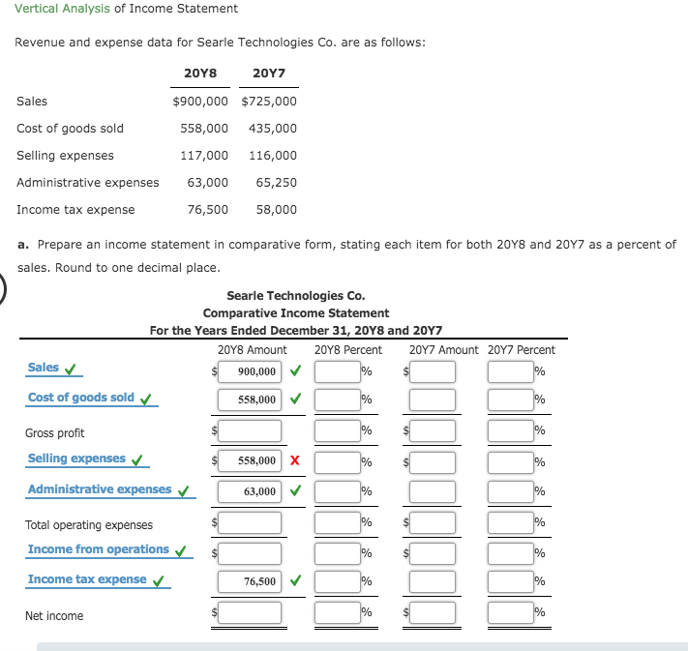The height and width of the screenshot is (651, 688).
Task: Click the Selling expenses 20Y8 amount field
Action: [250, 460]
